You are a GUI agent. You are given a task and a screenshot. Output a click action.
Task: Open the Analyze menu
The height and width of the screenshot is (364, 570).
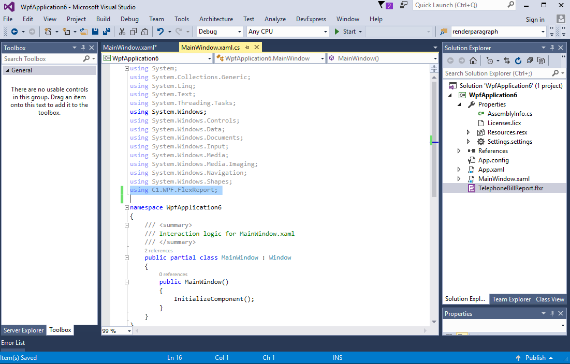point(275,19)
